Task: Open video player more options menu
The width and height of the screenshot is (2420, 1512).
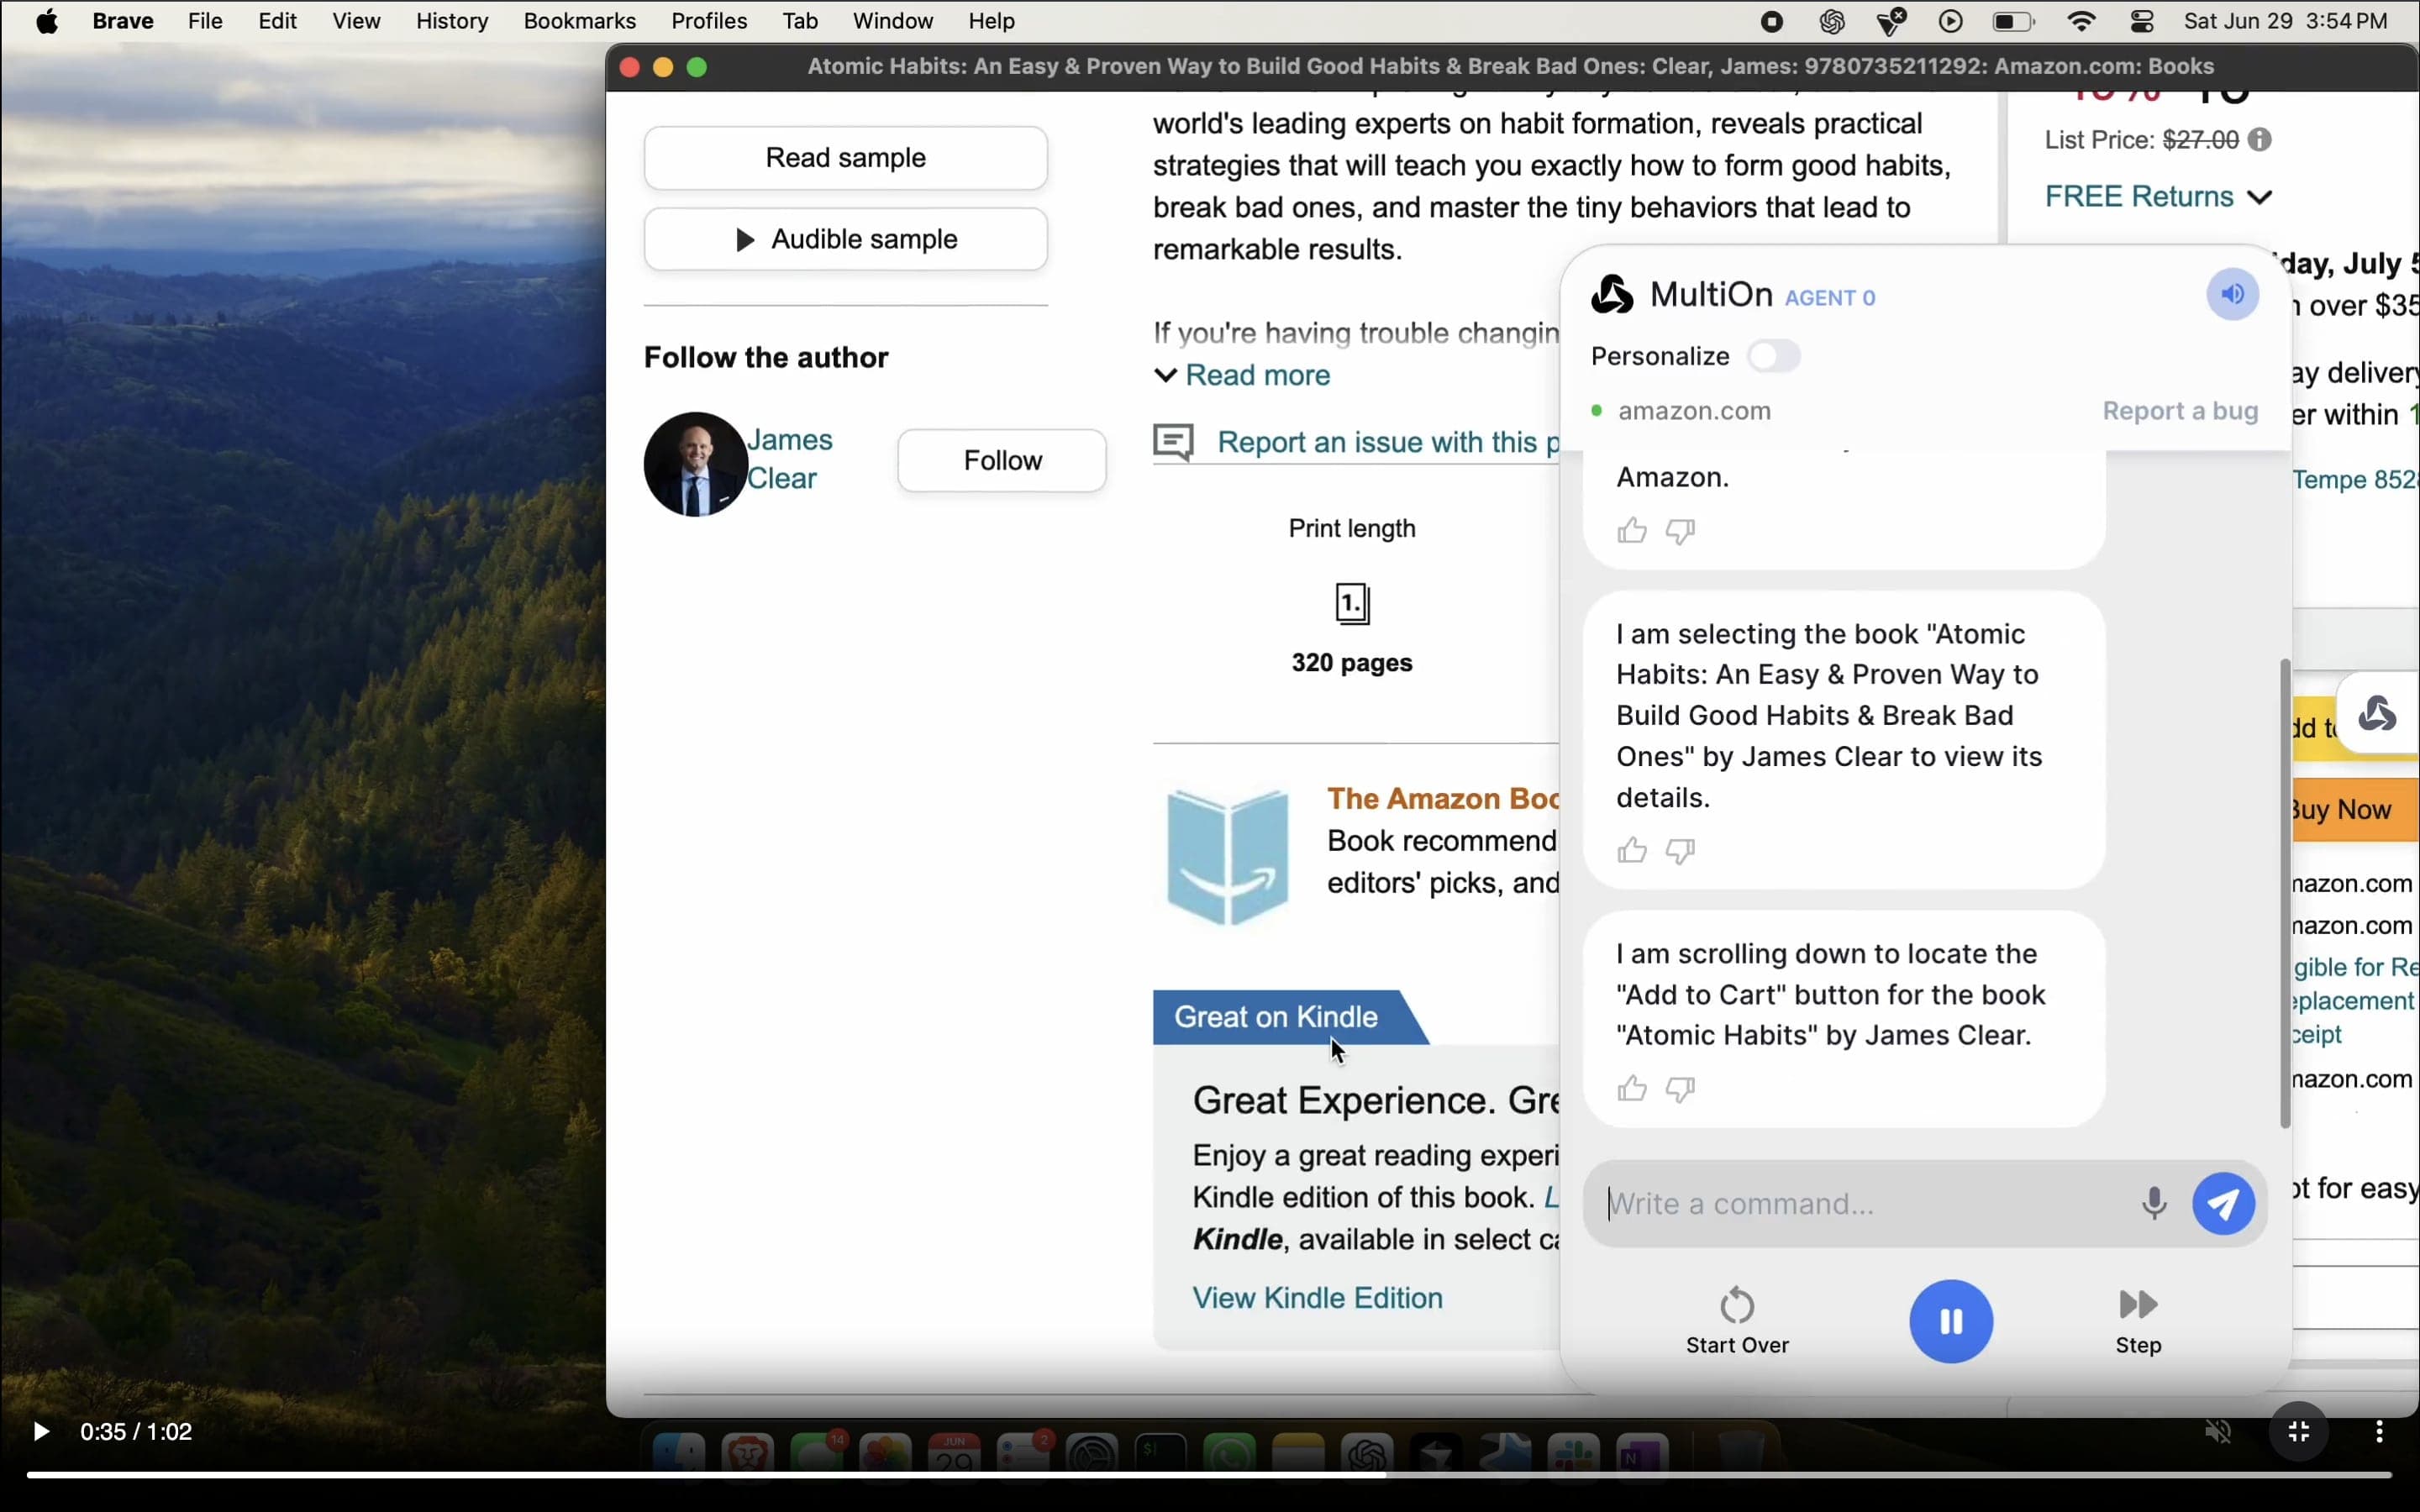Action: click(x=2379, y=1432)
